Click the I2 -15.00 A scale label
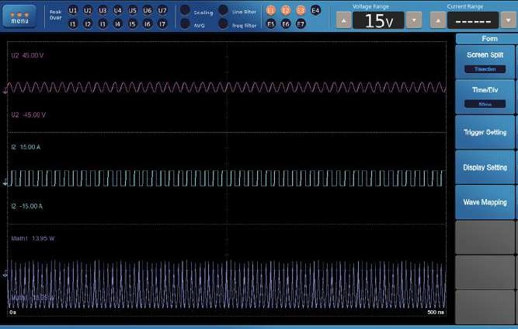Screen dimensions: 518x329 [26, 206]
